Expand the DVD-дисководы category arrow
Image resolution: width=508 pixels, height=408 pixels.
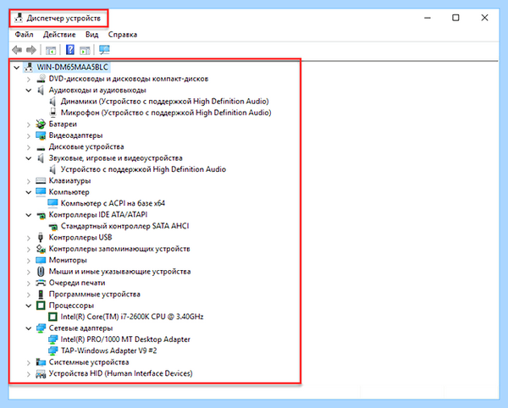(x=29, y=79)
